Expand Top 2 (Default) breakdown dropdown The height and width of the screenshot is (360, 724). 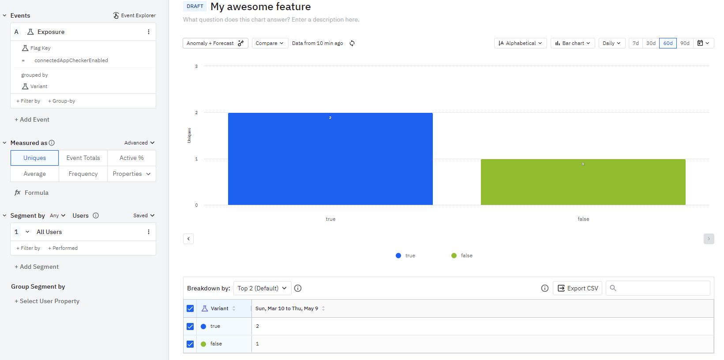[262, 288]
